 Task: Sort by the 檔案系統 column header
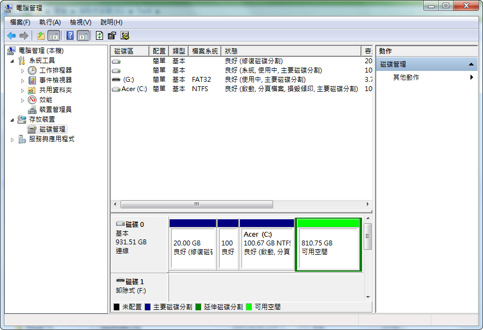tap(205, 51)
